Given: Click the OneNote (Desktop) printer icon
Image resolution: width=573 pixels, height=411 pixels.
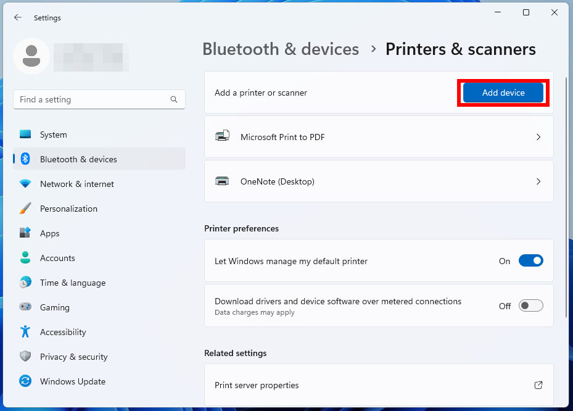Looking at the screenshot, I should (222, 181).
